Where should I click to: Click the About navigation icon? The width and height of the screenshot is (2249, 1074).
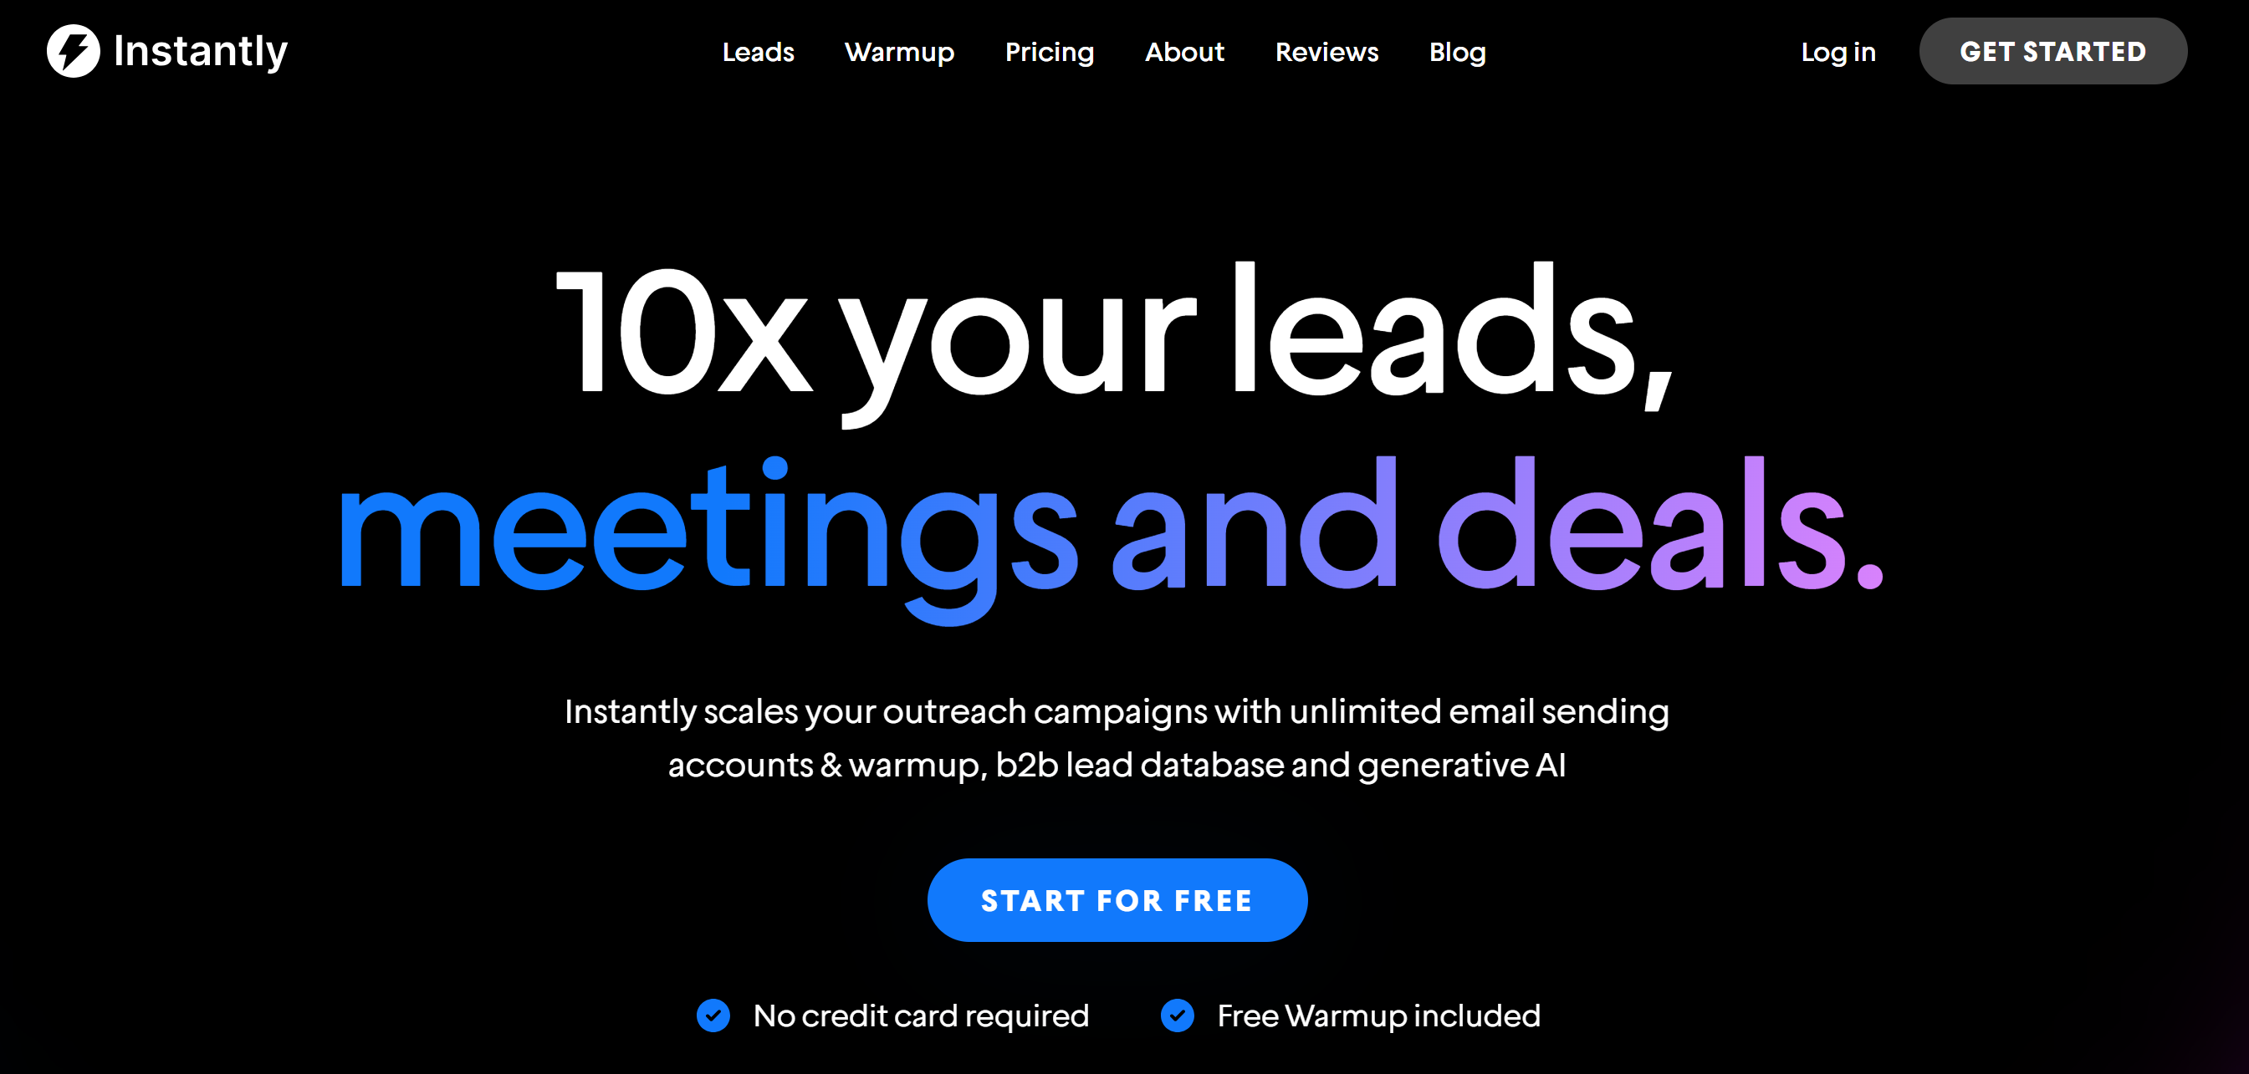coord(1185,52)
